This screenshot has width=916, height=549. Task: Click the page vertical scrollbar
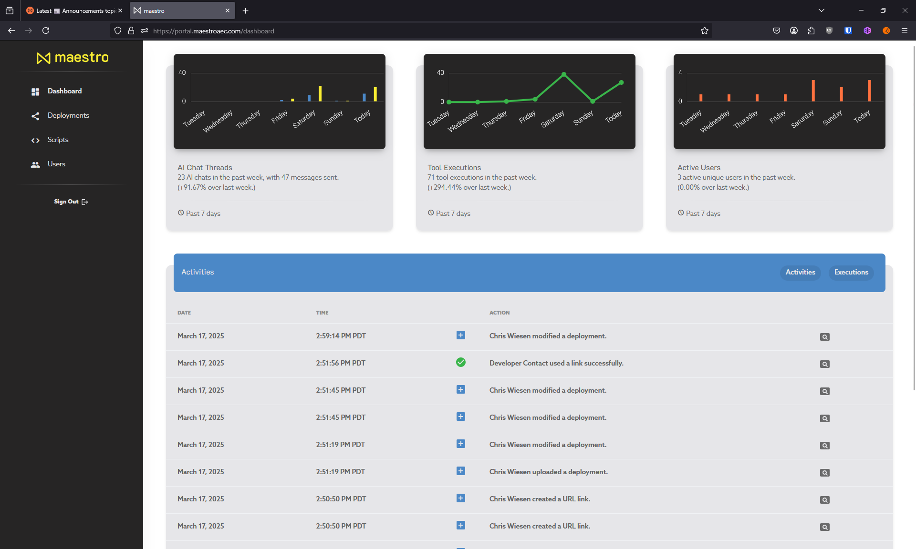point(914,214)
